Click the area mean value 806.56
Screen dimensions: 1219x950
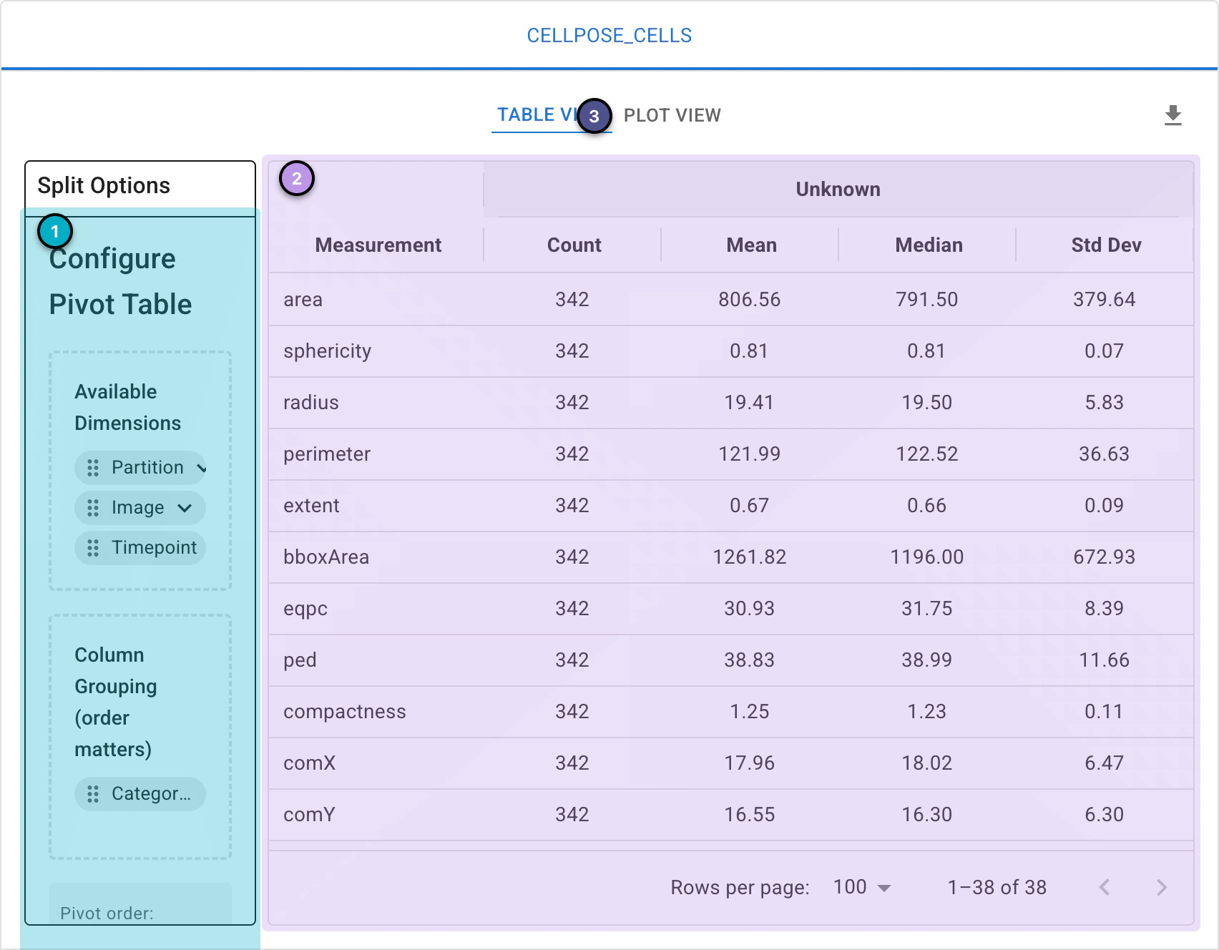750,300
